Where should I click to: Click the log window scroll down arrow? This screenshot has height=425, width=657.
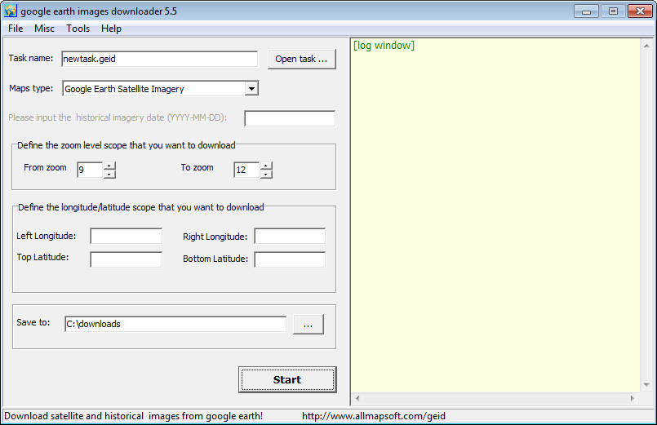[646, 384]
